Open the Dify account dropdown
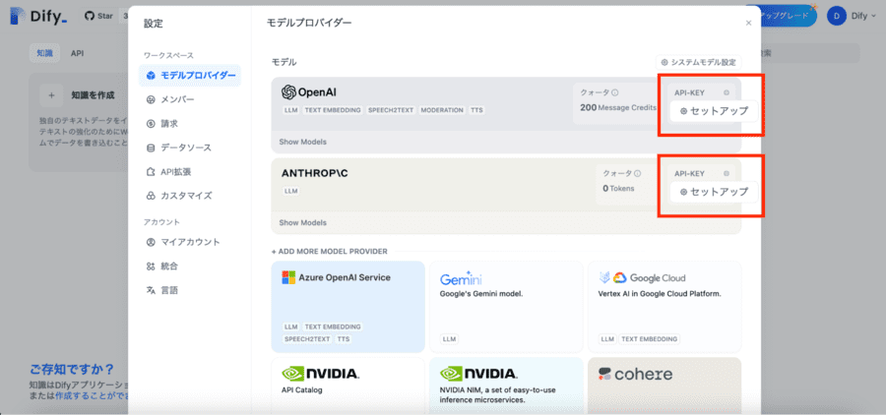Image resolution: width=886 pixels, height=415 pixels. [853, 16]
